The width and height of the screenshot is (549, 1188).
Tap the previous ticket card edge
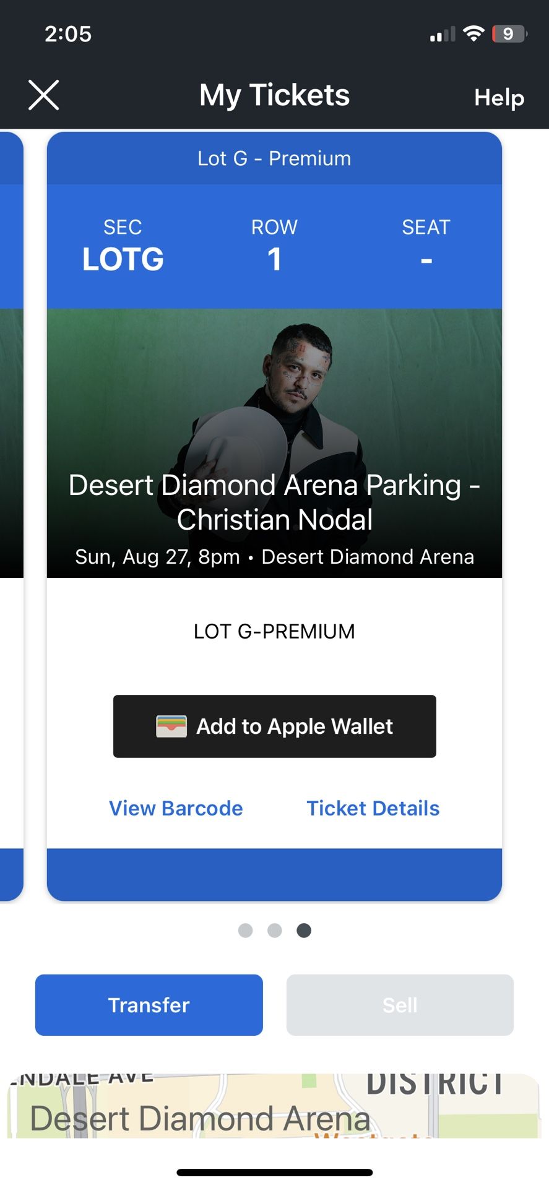click(x=11, y=514)
